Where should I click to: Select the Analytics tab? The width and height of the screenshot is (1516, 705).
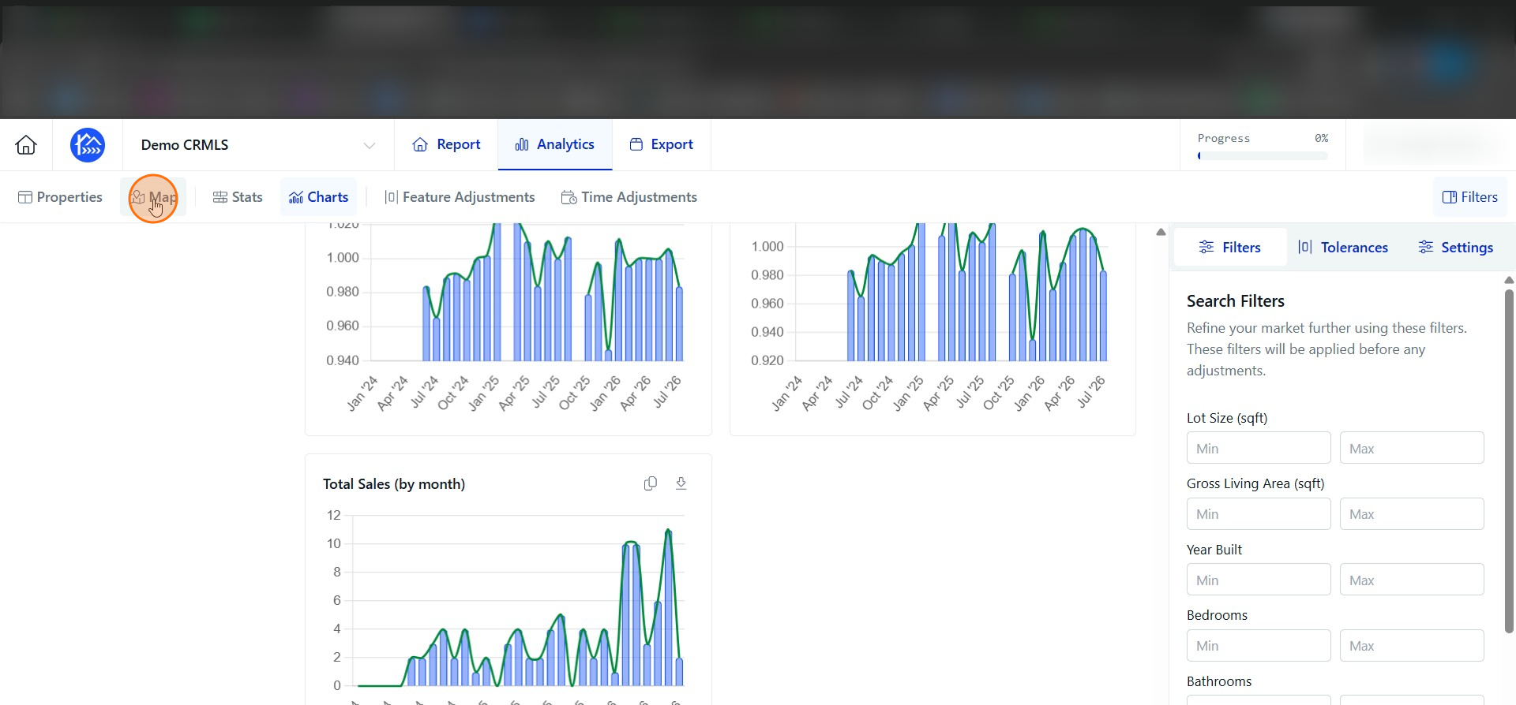coord(555,145)
